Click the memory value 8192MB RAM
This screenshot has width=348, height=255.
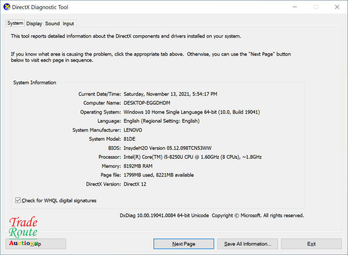pos(138,166)
